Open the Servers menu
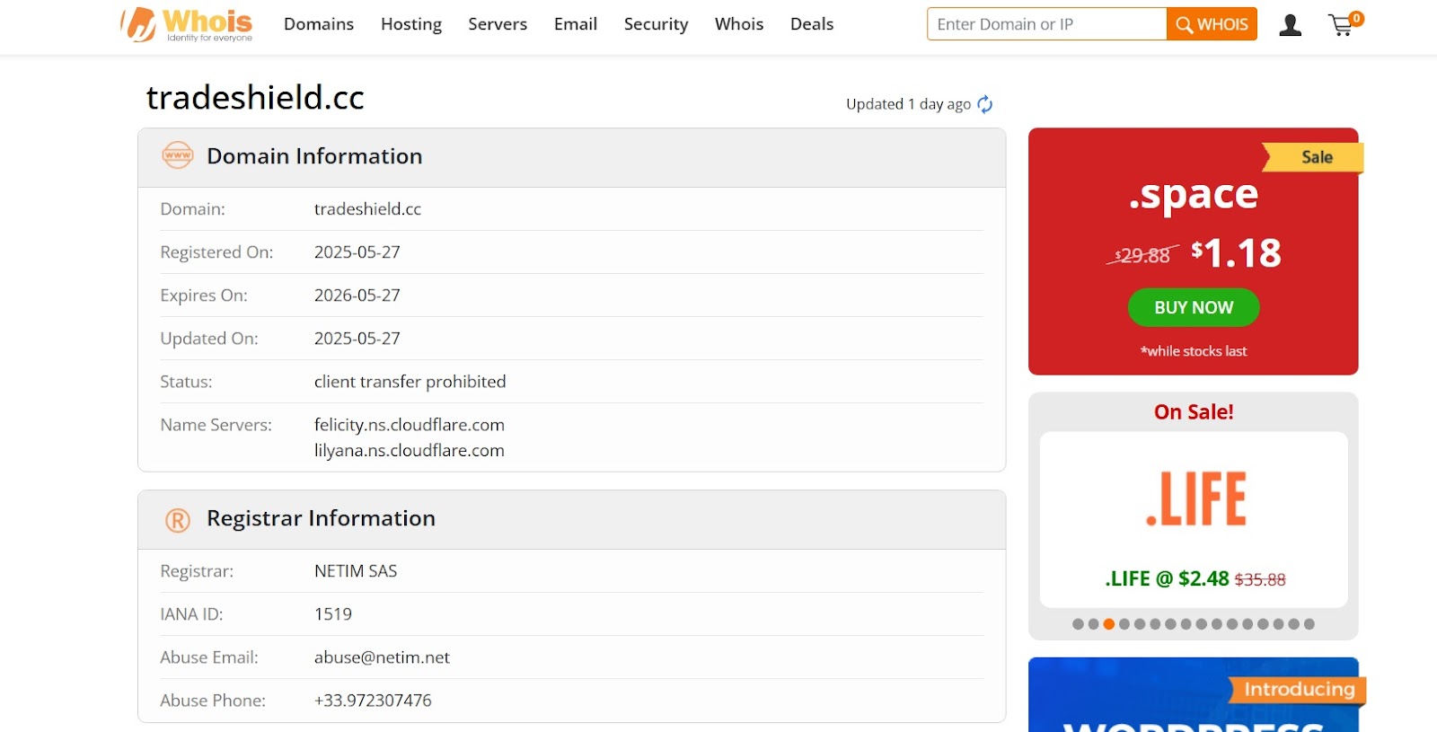 coord(498,24)
